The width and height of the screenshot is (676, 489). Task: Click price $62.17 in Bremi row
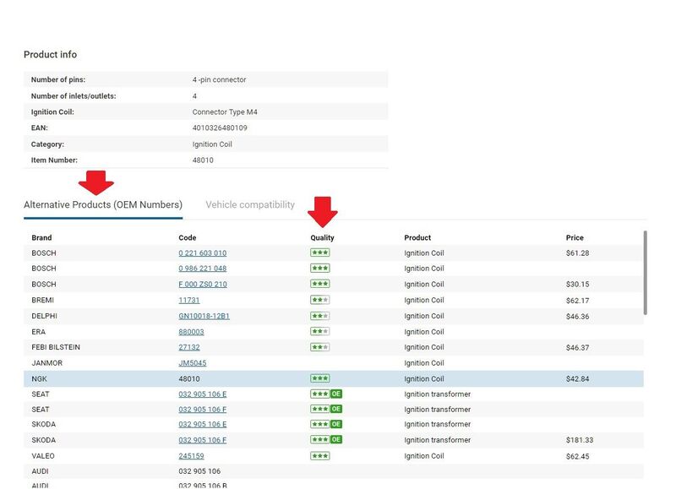pos(577,301)
